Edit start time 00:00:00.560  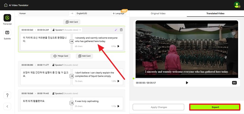click(x=27, y=30)
